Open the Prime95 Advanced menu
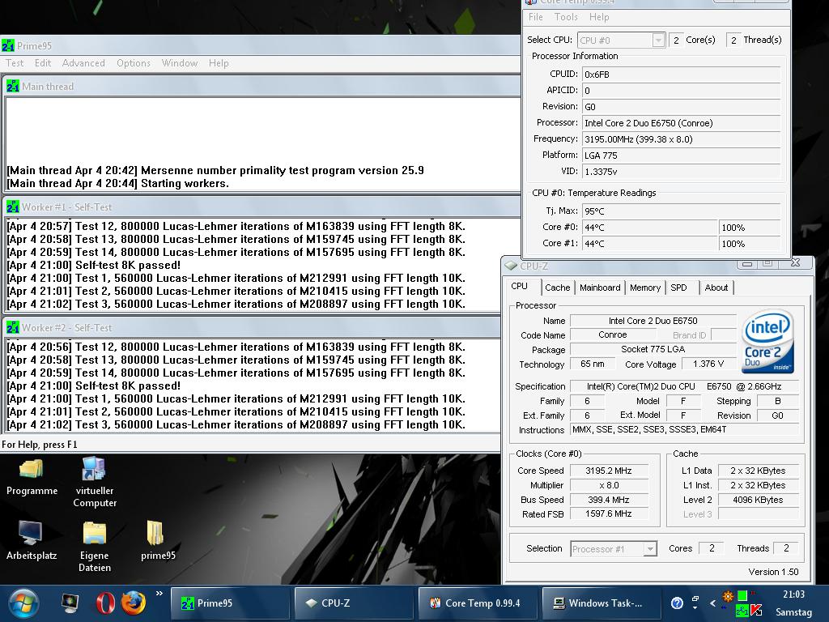 click(x=83, y=63)
